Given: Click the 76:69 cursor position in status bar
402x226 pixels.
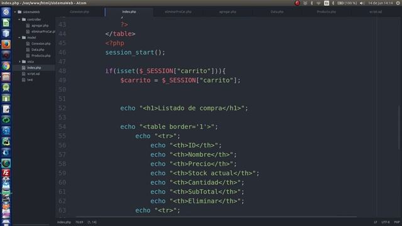Looking at the screenshot, I should click(x=79, y=222).
